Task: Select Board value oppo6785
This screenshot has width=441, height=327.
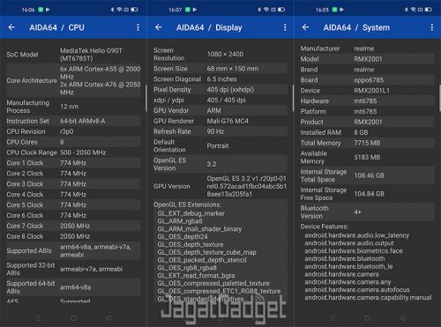Action: tap(369, 80)
